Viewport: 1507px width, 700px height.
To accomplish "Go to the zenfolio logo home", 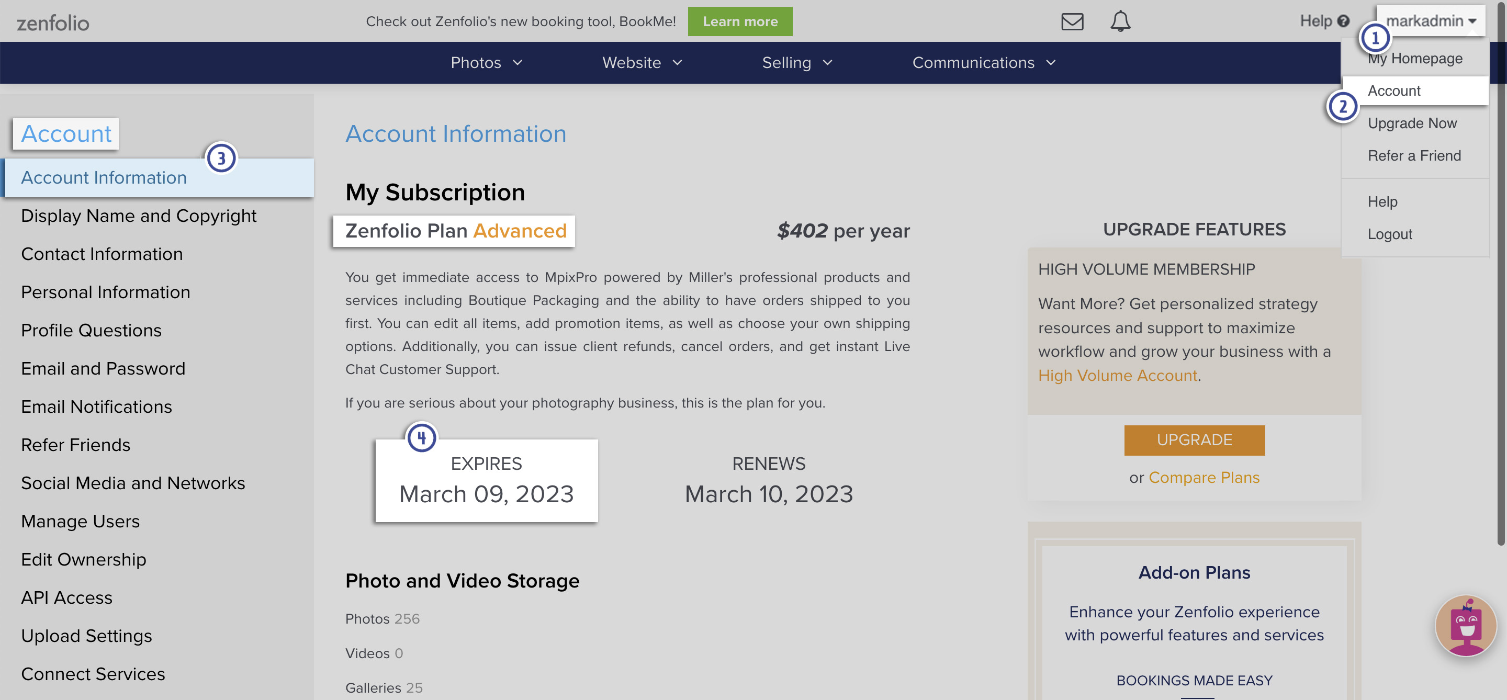I will [x=53, y=23].
